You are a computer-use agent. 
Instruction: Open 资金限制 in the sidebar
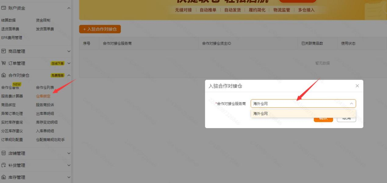pos(43,20)
